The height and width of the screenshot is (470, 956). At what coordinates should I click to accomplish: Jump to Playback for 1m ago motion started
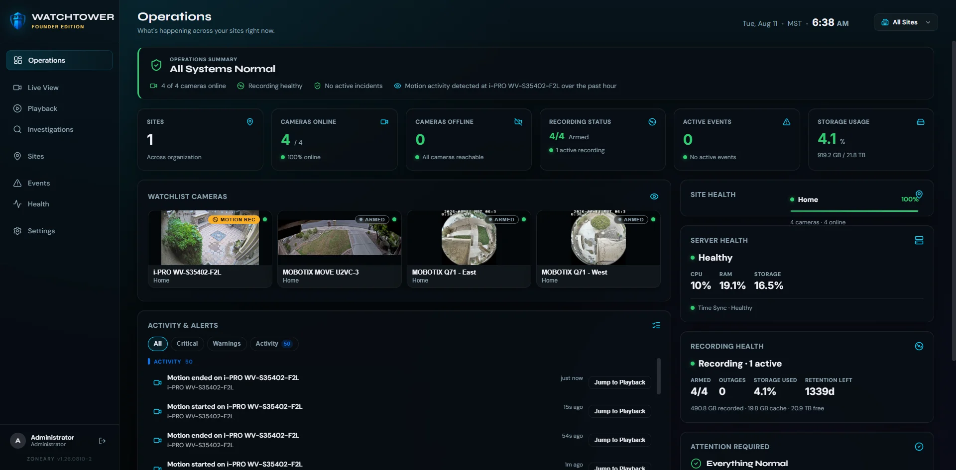(x=620, y=467)
